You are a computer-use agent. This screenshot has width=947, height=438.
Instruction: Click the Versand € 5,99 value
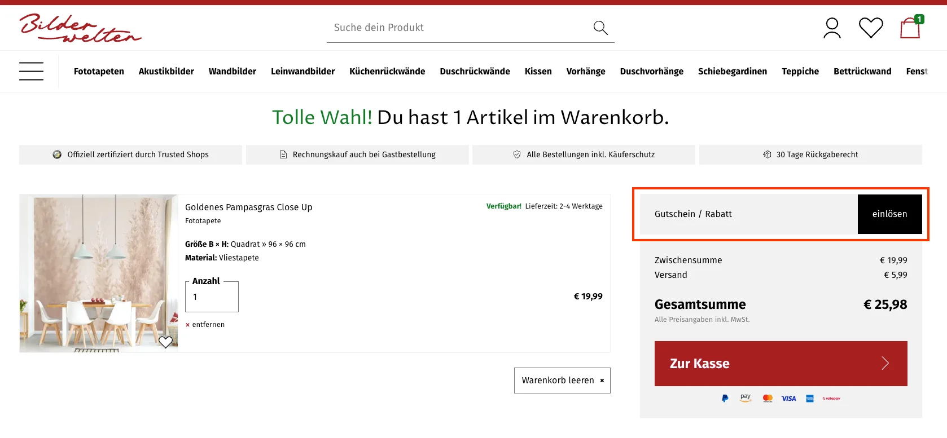(896, 275)
